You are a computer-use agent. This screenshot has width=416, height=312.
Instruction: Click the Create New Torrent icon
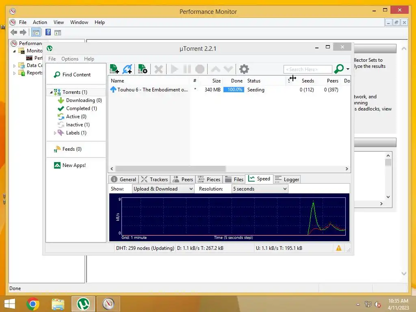143,69
